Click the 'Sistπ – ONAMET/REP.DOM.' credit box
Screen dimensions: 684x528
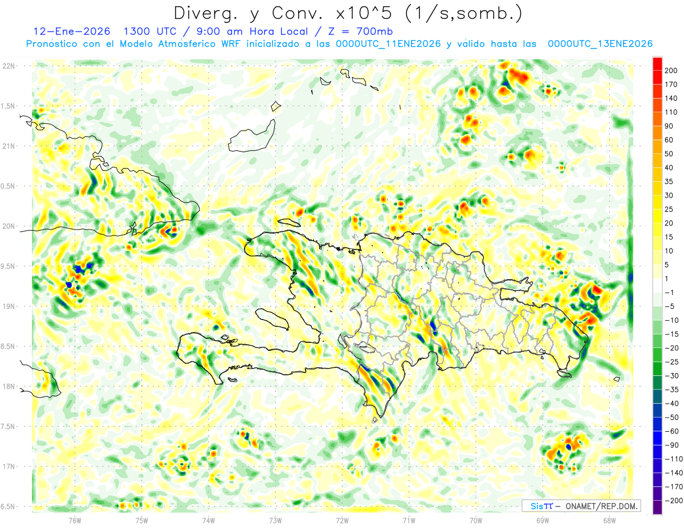(x=581, y=506)
